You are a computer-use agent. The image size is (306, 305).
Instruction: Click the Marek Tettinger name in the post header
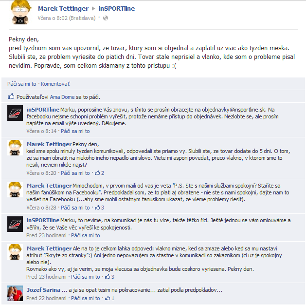tap(63, 9)
